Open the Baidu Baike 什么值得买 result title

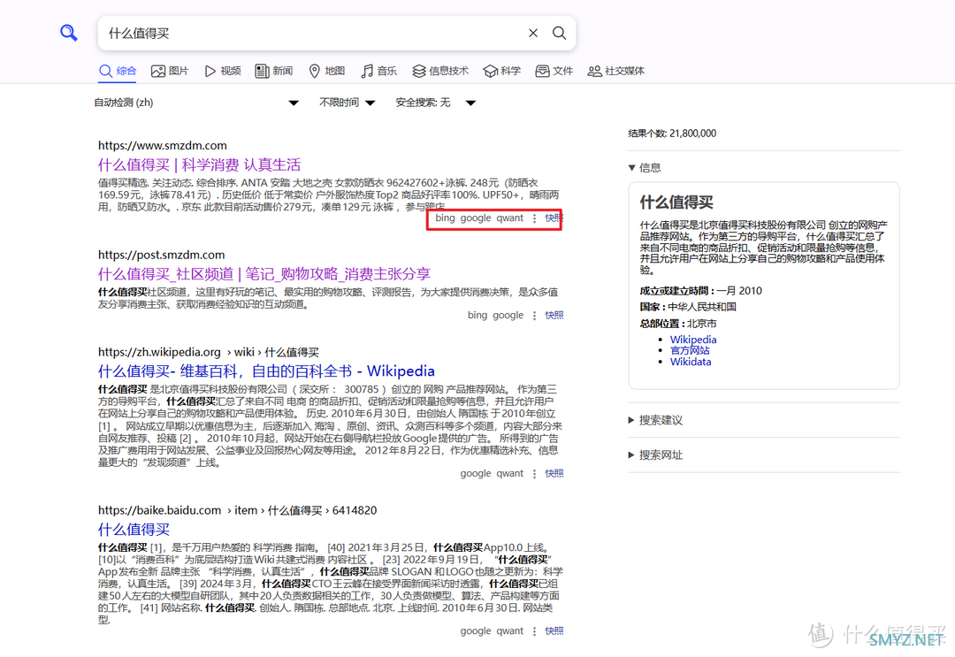(134, 529)
